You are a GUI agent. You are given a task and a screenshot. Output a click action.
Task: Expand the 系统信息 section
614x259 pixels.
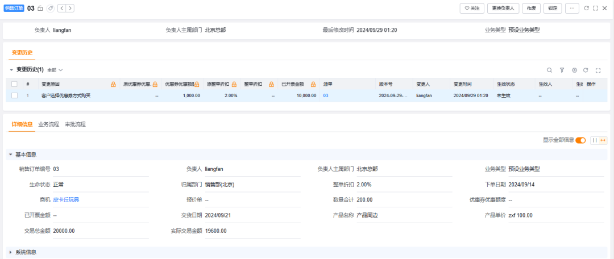tap(10, 252)
